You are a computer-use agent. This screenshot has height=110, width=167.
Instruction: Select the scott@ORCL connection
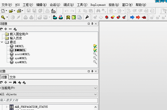tap(22, 54)
